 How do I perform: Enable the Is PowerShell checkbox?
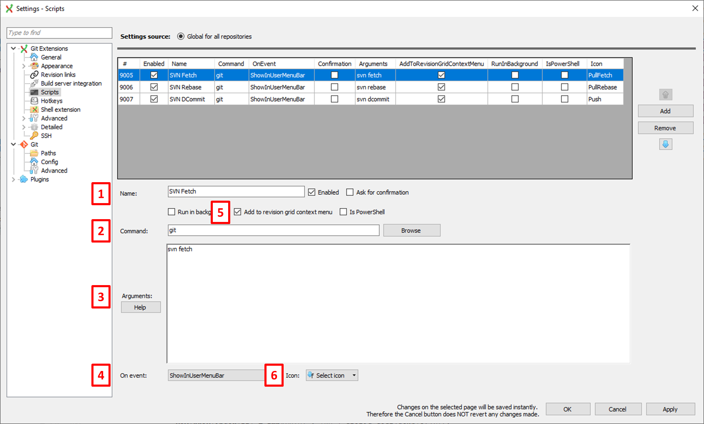(343, 212)
